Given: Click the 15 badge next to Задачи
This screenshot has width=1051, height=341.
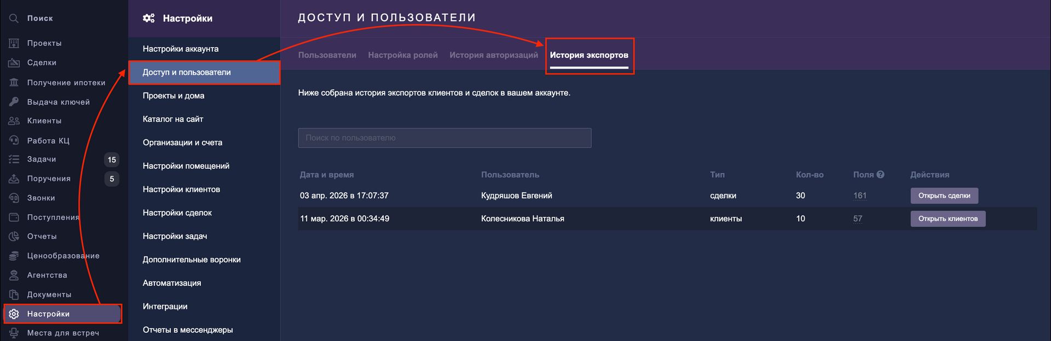Looking at the screenshot, I should pos(112,160).
